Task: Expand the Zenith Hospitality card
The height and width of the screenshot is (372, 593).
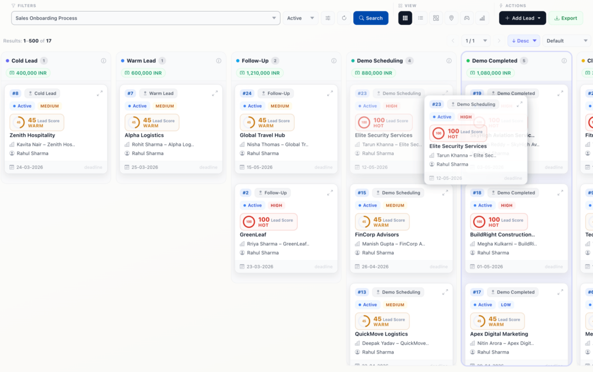Action: 100,93
